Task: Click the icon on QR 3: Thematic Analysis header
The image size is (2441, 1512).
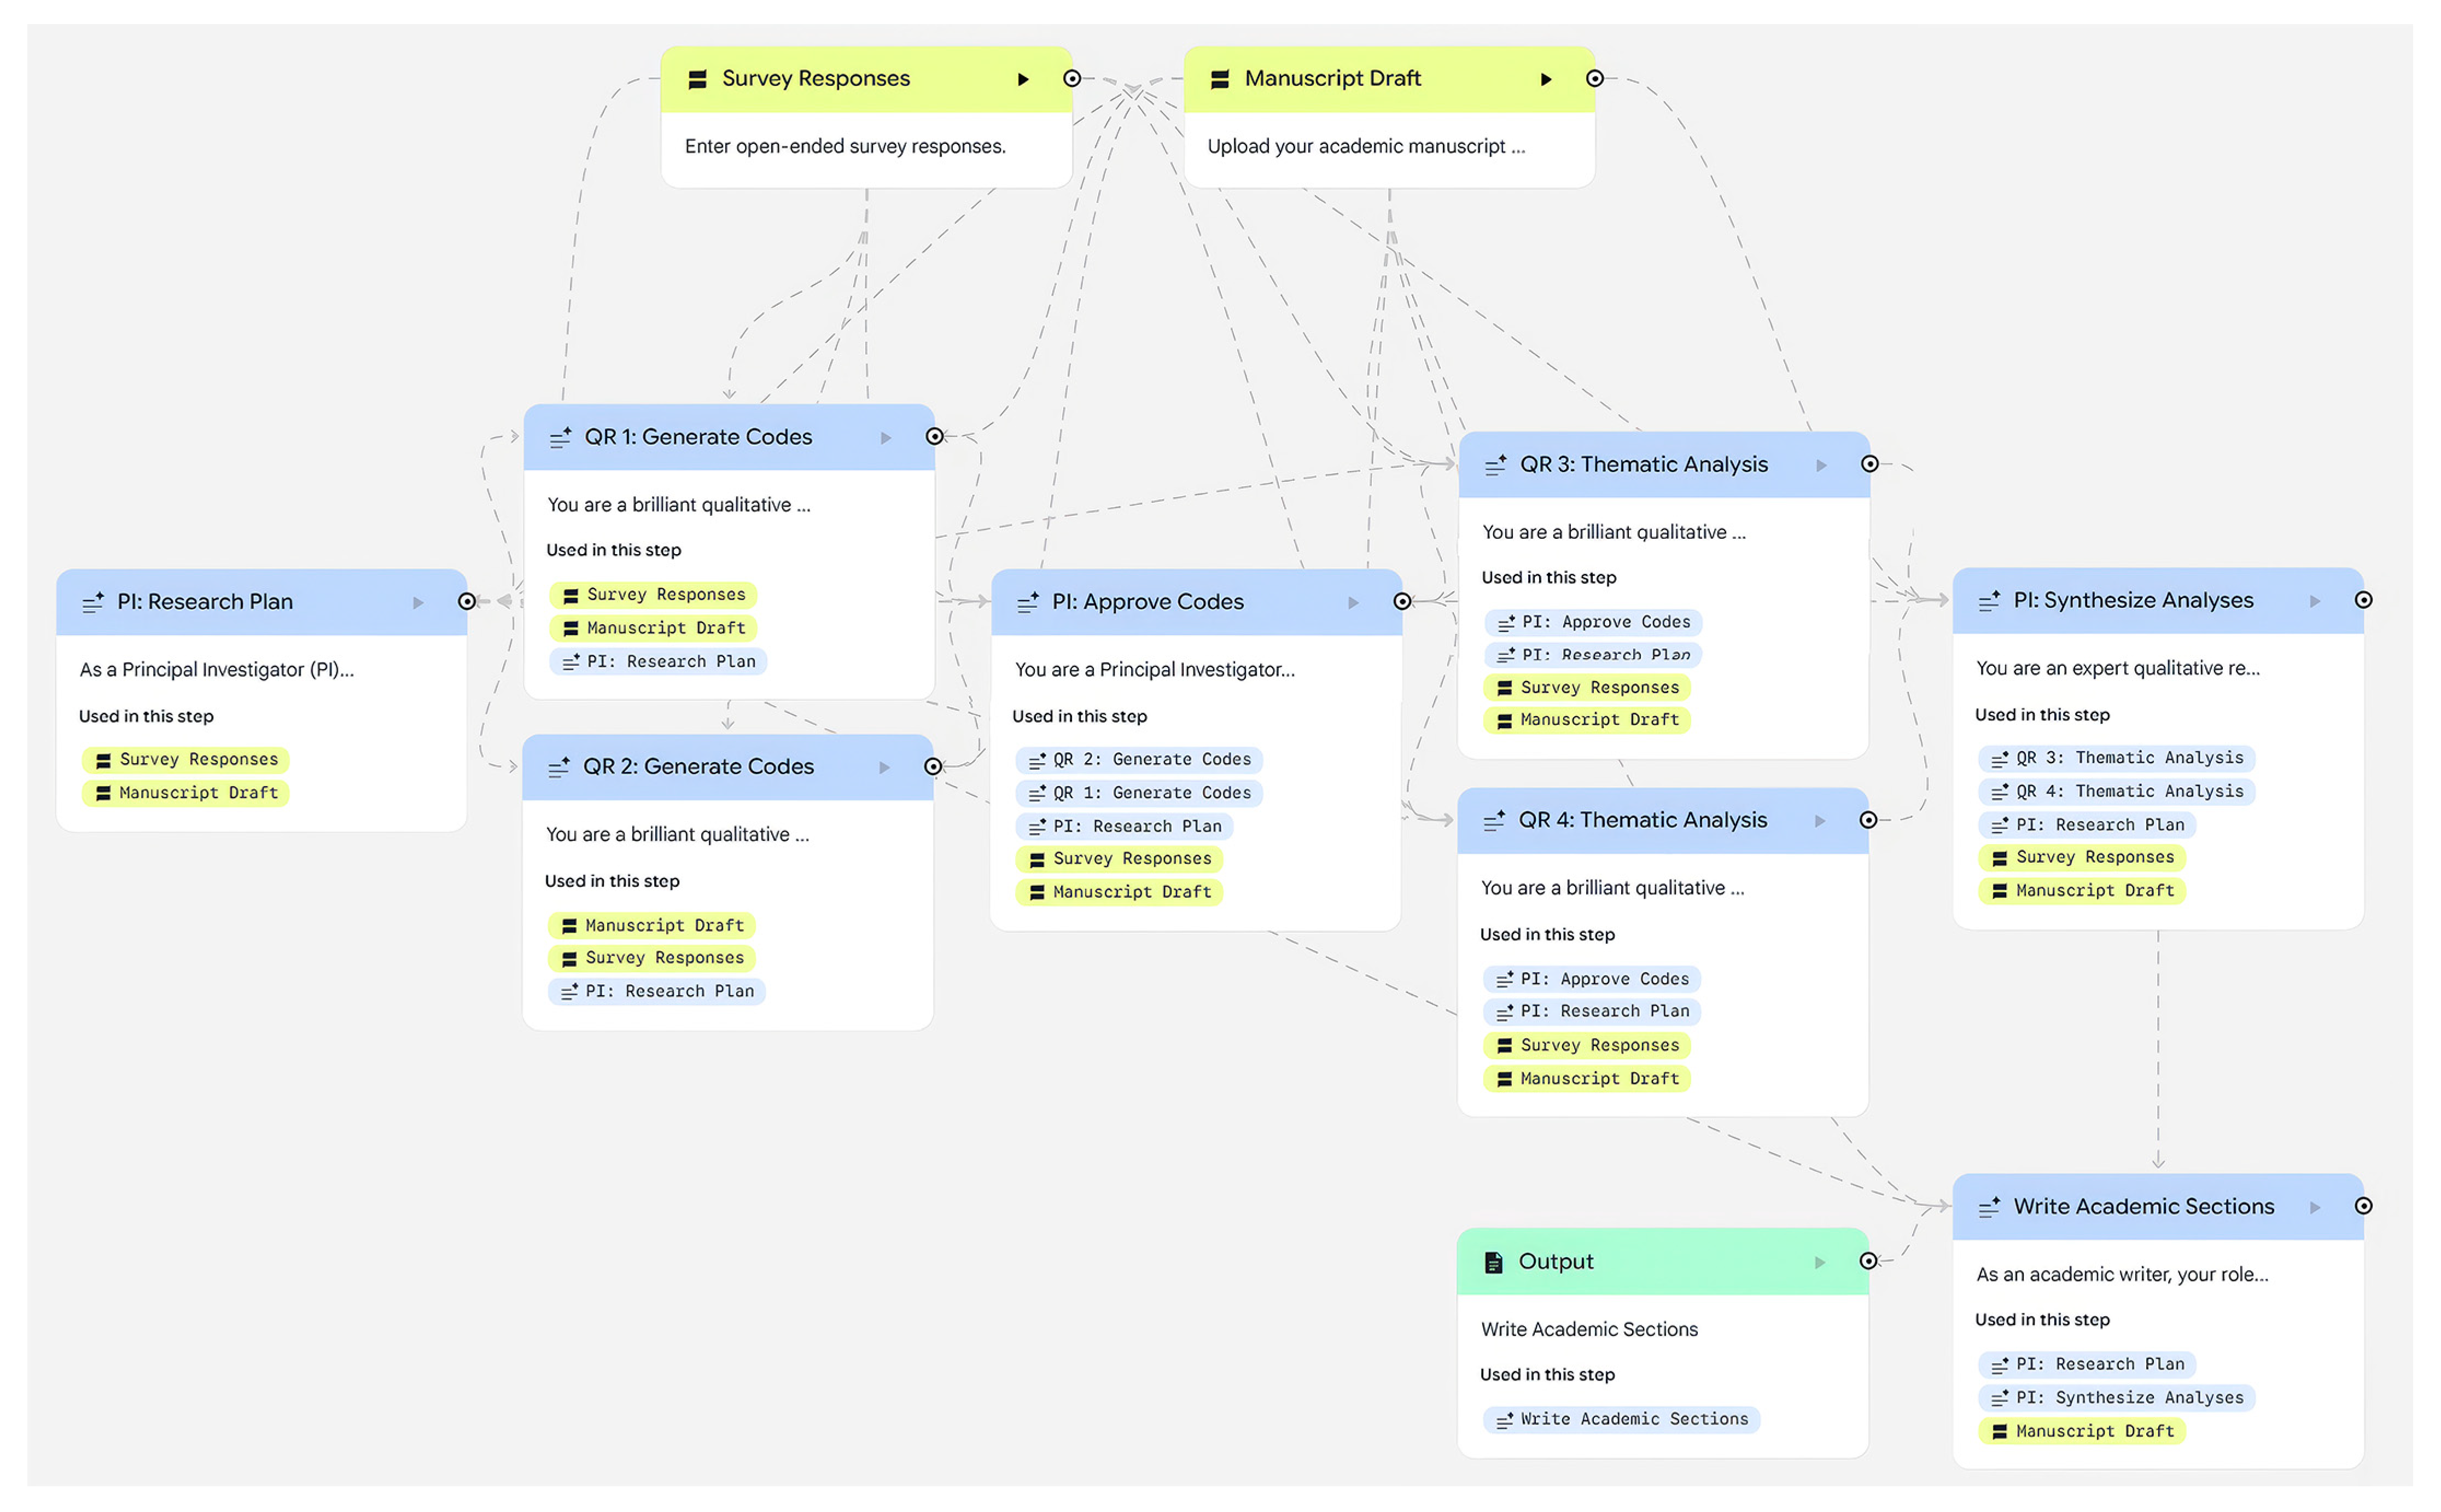Action: click(x=1495, y=465)
